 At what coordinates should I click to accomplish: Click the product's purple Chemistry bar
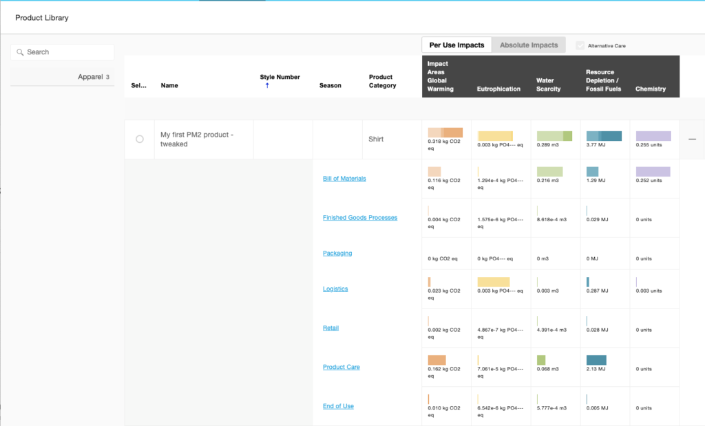(653, 136)
